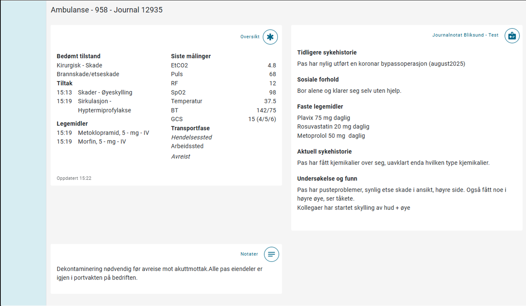Select the Avreist transport phase
The width and height of the screenshot is (526, 306).
click(181, 157)
